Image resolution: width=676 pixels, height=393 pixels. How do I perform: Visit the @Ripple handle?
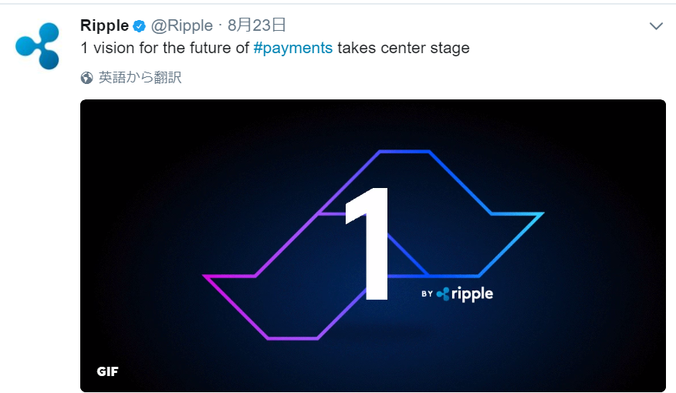tap(181, 26)
